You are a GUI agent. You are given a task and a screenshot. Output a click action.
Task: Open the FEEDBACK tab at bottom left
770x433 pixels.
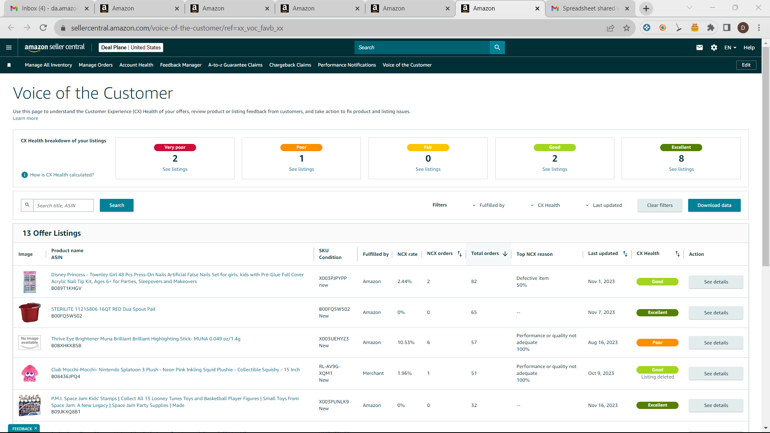pos(22,428)
